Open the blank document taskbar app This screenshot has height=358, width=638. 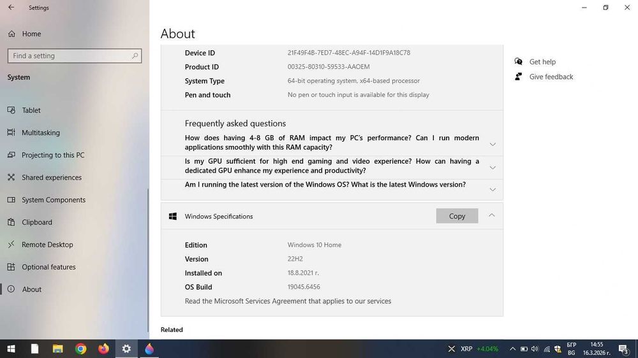point(34,348)
